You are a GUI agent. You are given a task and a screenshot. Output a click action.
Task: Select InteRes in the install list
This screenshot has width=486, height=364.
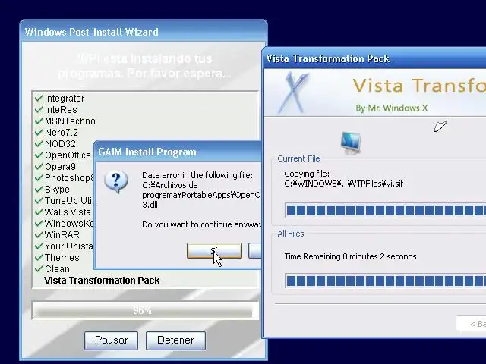pos(61,109)
